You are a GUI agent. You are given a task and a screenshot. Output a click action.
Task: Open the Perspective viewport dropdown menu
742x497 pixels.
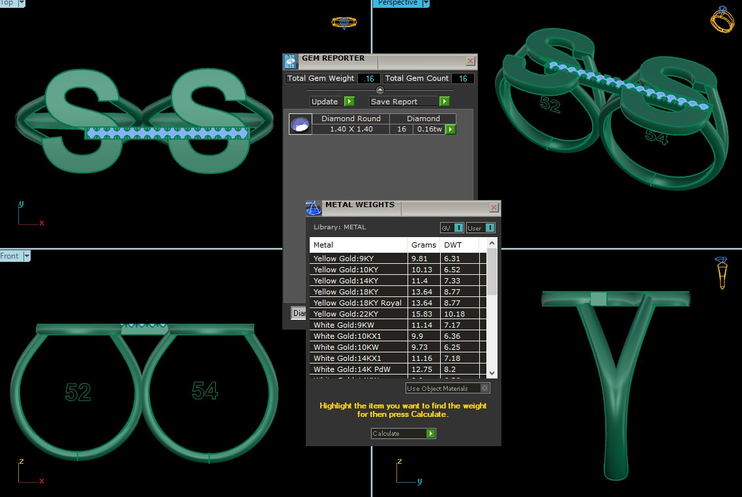pos(426,3)
